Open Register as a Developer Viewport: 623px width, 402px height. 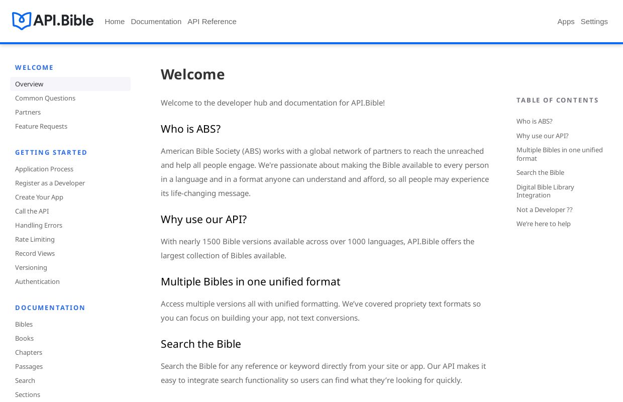pos(50,183)
